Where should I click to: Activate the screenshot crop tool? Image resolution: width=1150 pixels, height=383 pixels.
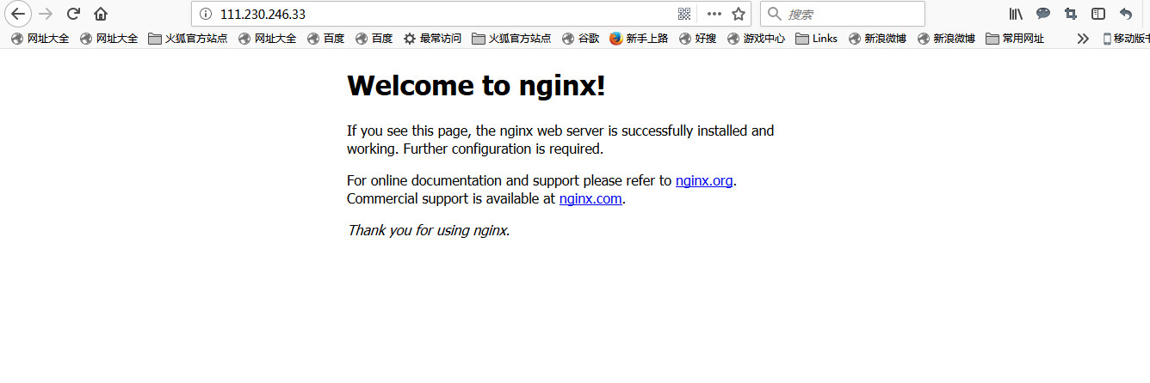pyautogui.click(x=1071, y=14)
